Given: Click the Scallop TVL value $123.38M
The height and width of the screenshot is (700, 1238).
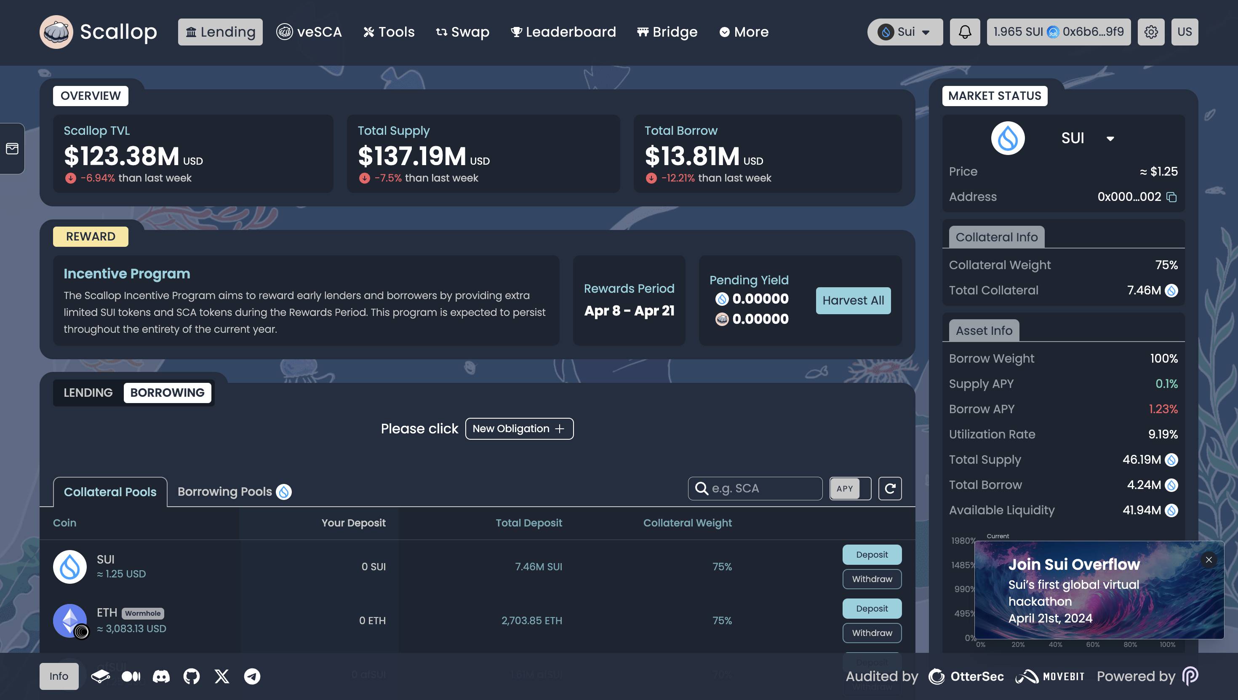Looking at the screenshot, I should click(x=122, y=156).
